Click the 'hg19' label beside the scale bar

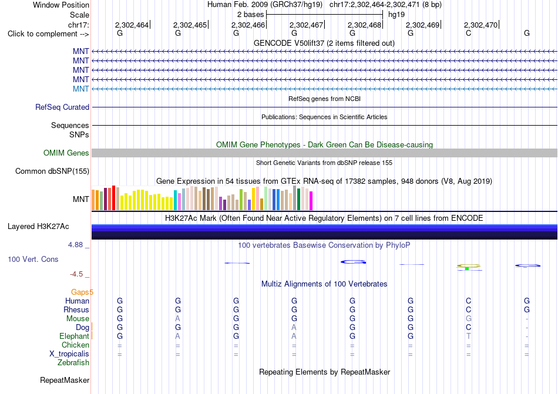396,15
